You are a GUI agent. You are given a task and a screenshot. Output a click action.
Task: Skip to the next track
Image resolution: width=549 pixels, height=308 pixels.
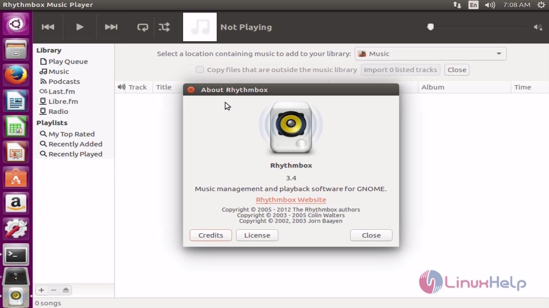pyautogui.click(x=110, y=27)
